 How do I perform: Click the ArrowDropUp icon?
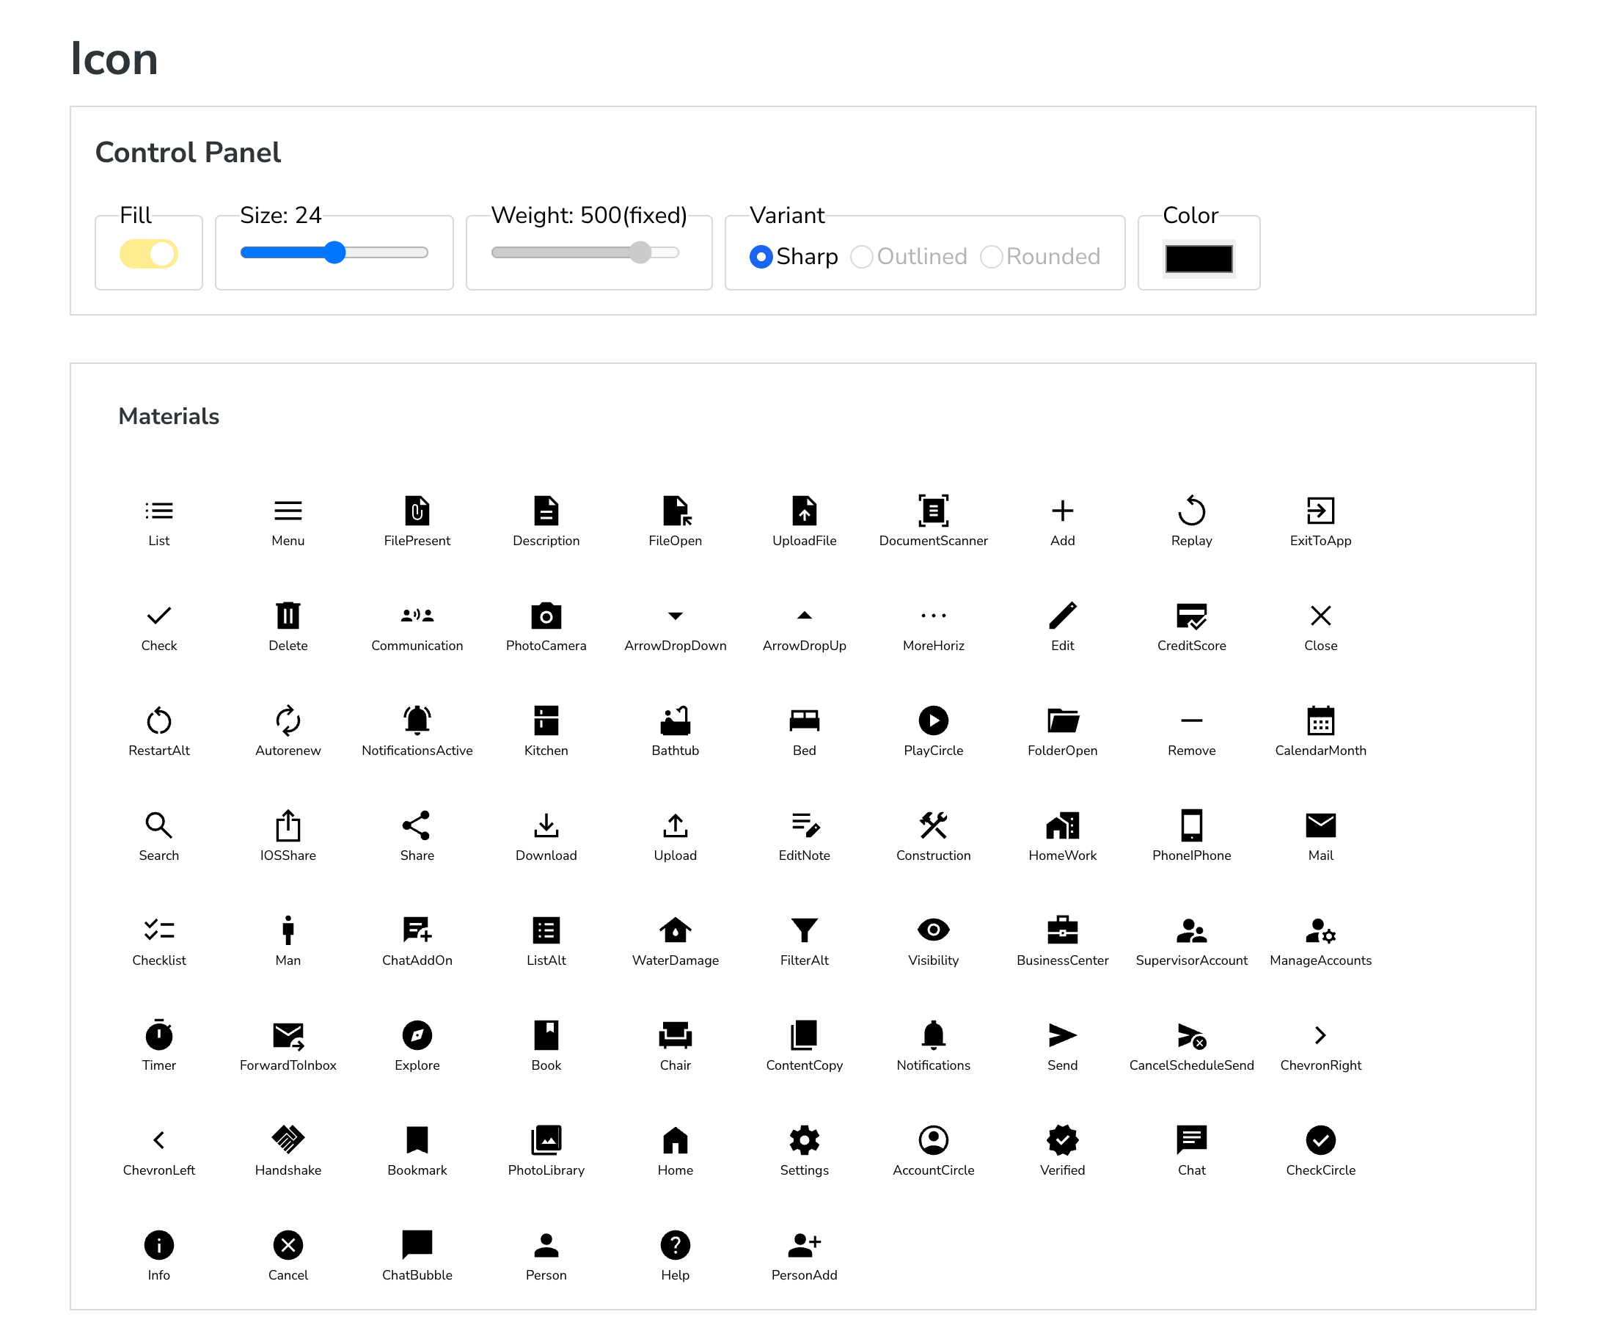tap(804, 616)
